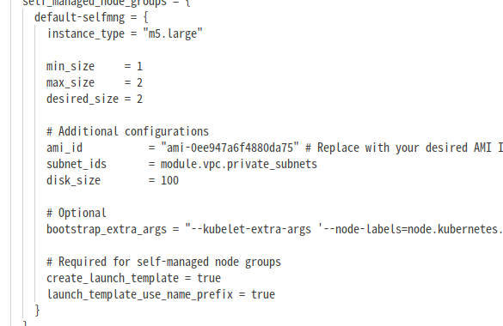Click the bootstrap_extra_args key
Screen dimensions: 503x326
(x=107, y=229)
